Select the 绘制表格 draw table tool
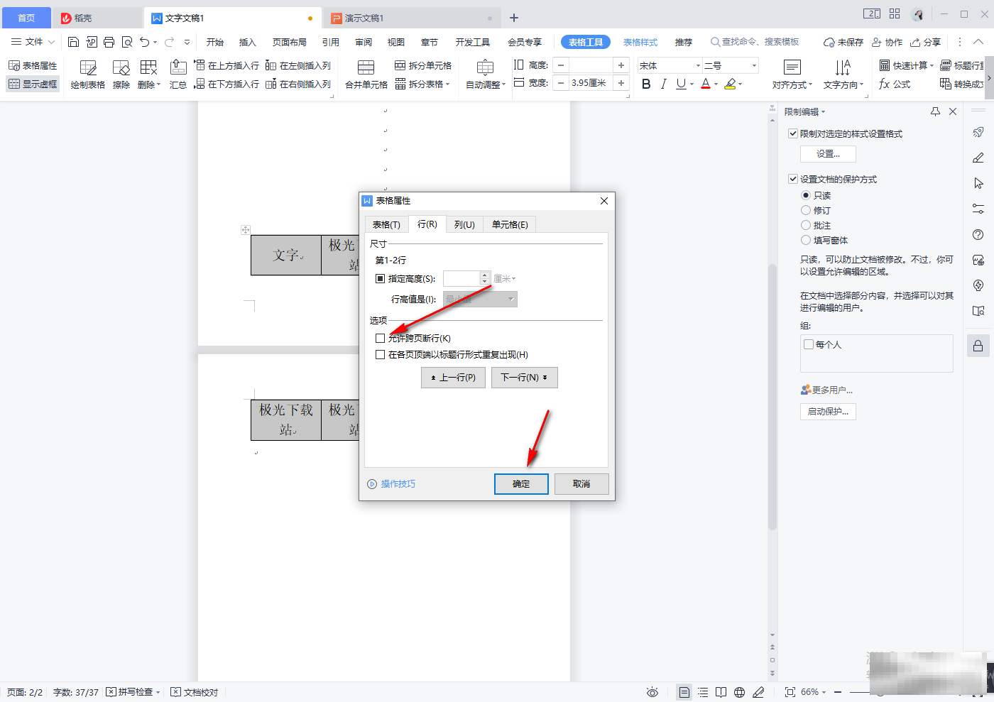This screenshot has width=994, height=702. point(88,75)
